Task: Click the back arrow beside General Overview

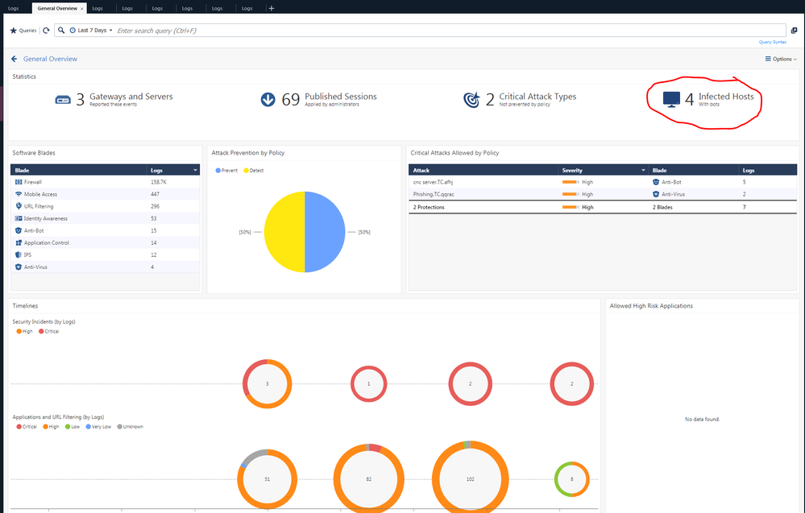Action: coord(15,59)
